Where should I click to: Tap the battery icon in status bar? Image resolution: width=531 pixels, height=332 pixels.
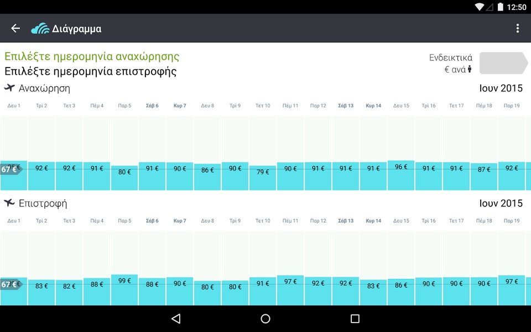500,7
